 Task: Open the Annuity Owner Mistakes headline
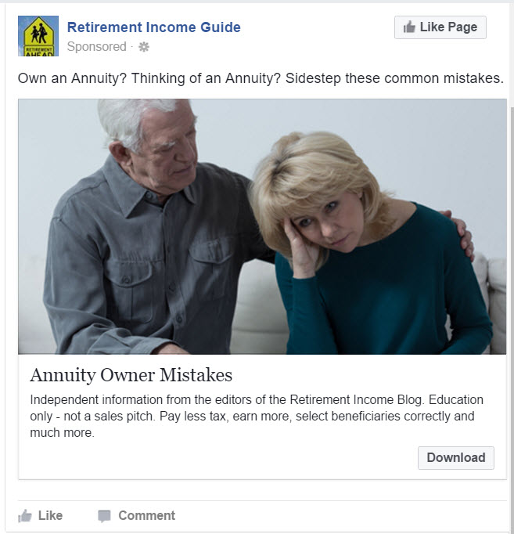coord(131,375)
